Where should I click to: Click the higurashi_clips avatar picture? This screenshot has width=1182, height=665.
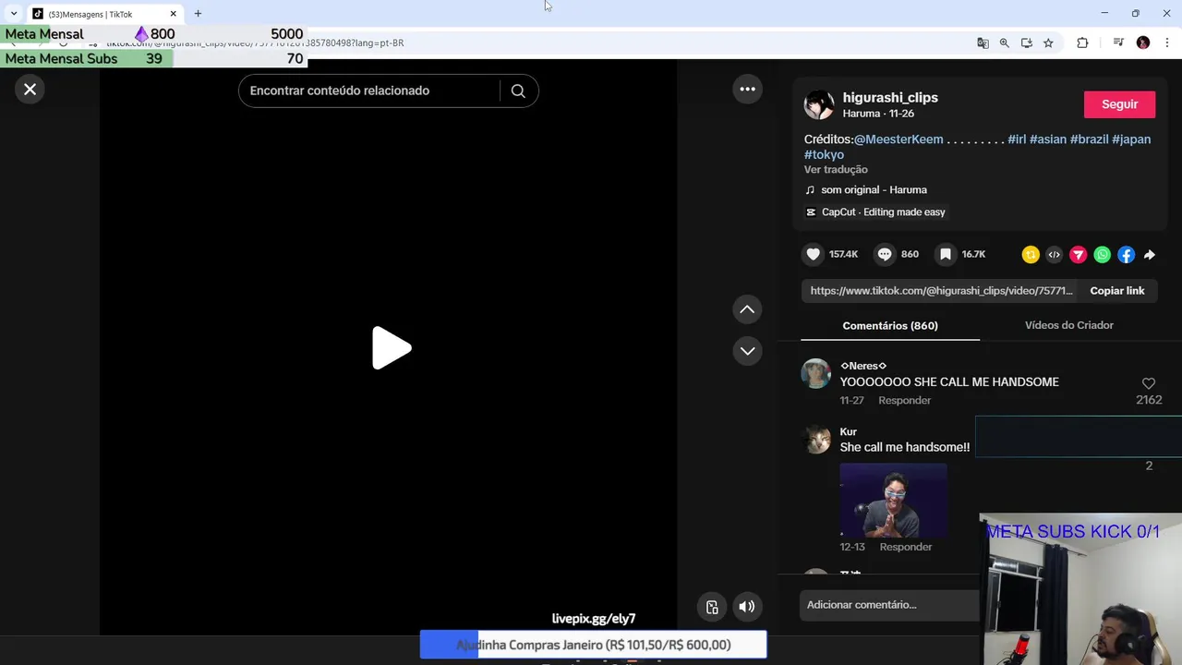click(x=819, y=105)
